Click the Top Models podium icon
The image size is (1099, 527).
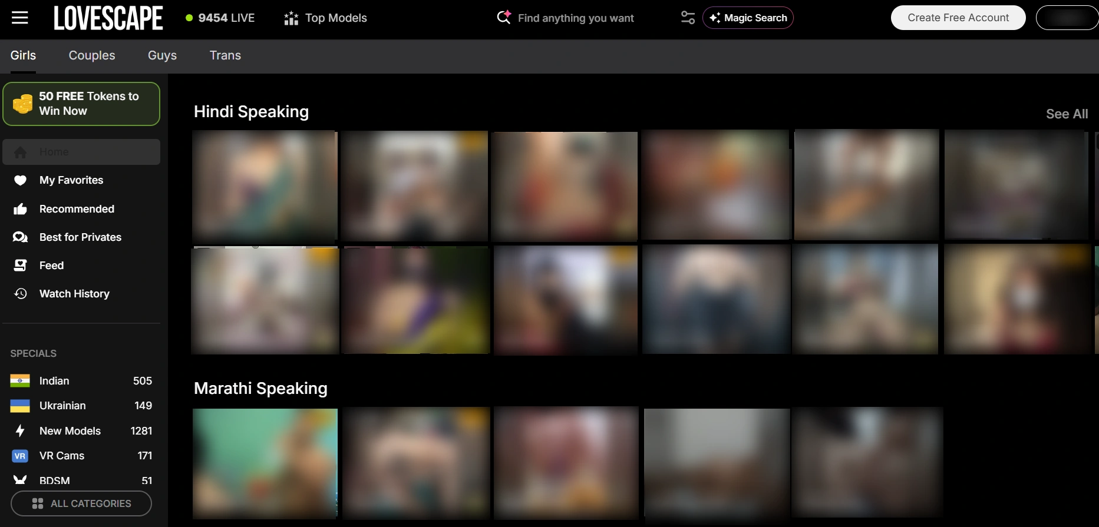(291, 18)
